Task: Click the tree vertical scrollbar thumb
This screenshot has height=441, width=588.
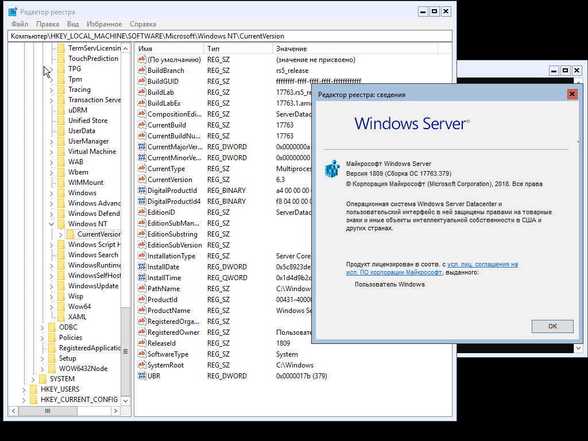Action: click(x=126, y=351)
